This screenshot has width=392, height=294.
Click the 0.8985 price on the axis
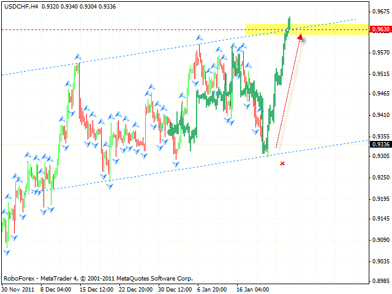tap(380, 281)
